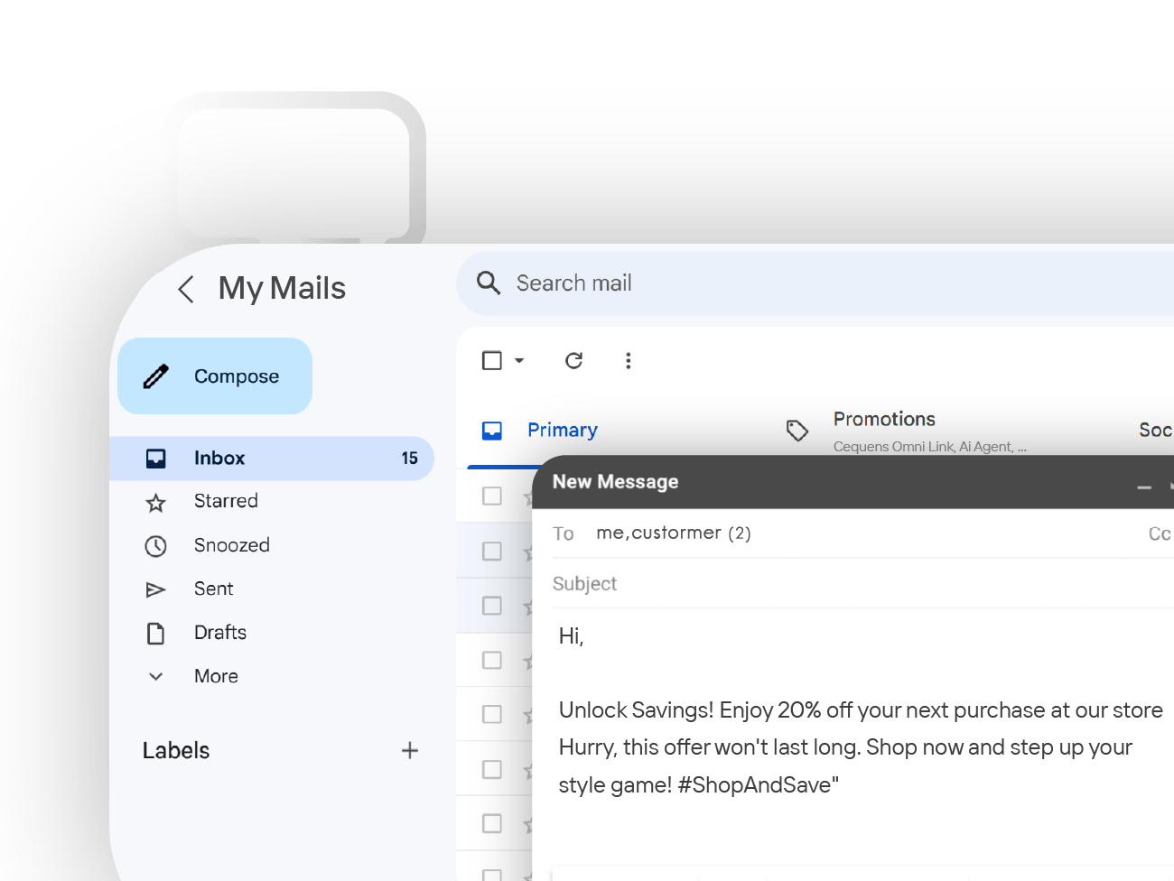Screen dimensions: 1174x881
Task: Open Drafts via the document icon
Action: coord(155,632)
